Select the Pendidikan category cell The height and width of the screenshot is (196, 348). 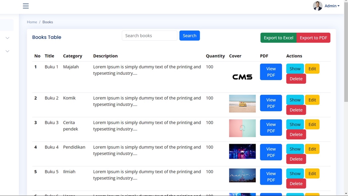click(74, 147)
